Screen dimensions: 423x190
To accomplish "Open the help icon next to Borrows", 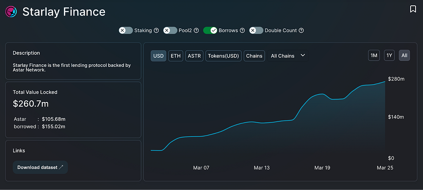I will (242, 31).
